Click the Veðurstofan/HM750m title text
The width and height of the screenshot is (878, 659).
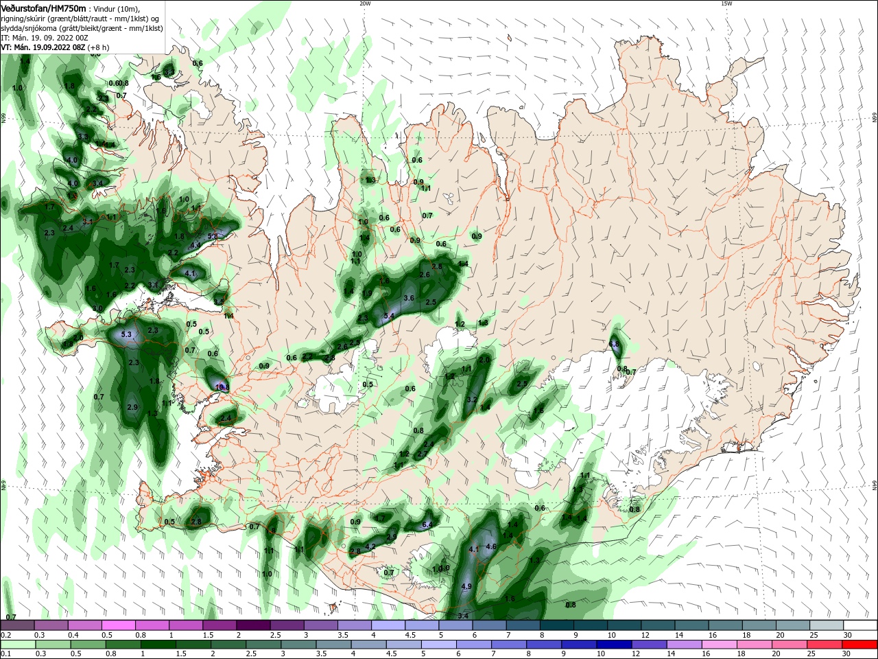click(43, 8)
